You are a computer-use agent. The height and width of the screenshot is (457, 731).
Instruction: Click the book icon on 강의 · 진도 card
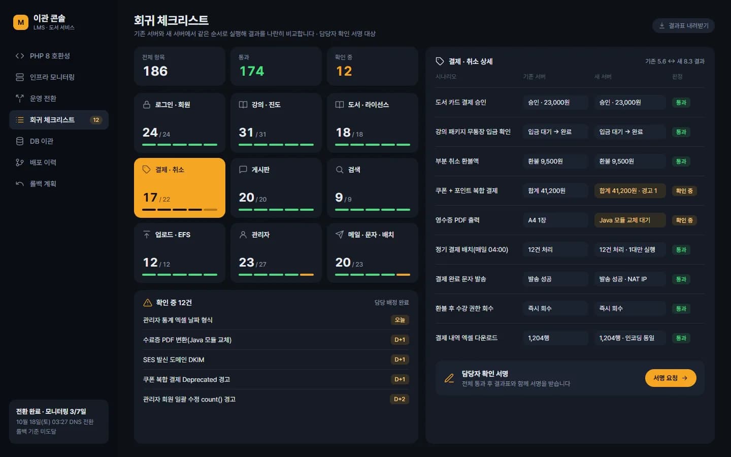click(x=243, y=105)
